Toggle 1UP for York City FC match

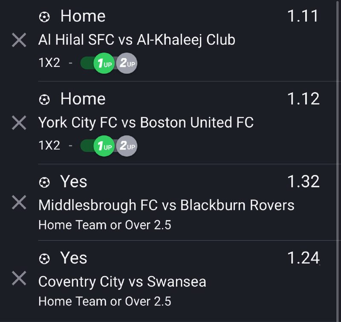(104, 146)
